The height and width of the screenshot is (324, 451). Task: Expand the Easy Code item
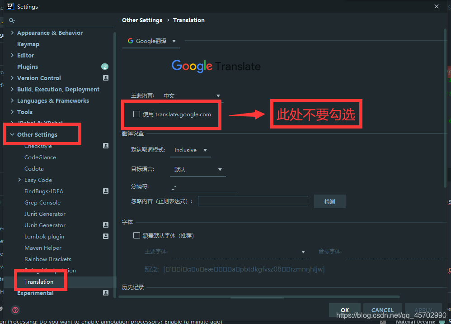(x=19, y=180)
